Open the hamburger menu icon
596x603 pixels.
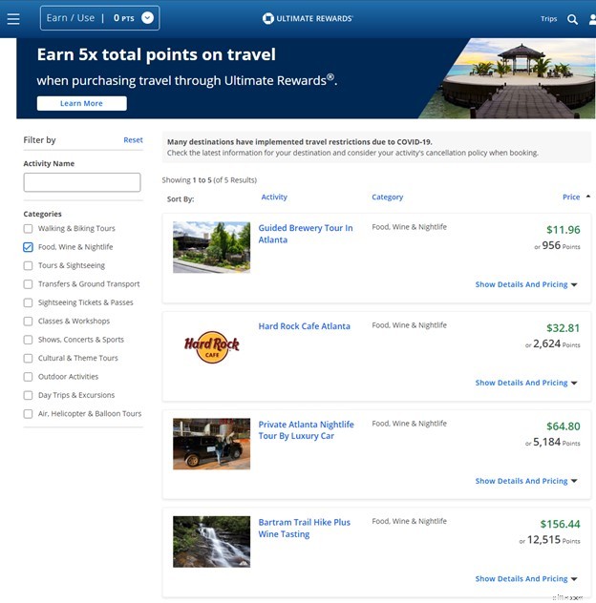point(13,18)
